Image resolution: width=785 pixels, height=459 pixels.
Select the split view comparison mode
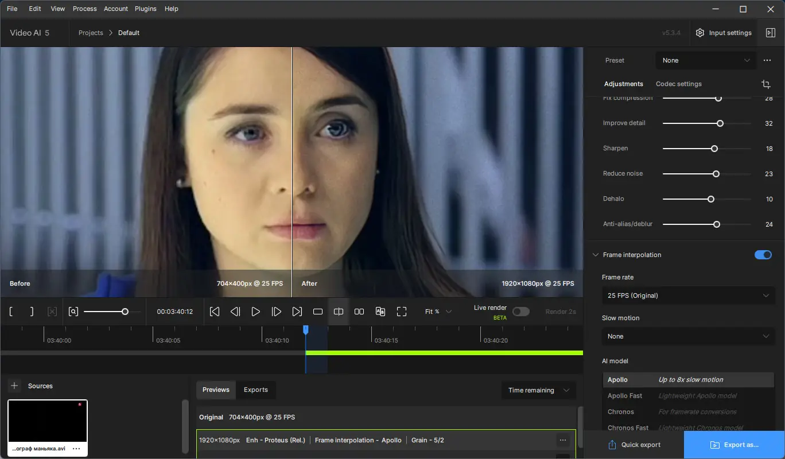point(339,312)
